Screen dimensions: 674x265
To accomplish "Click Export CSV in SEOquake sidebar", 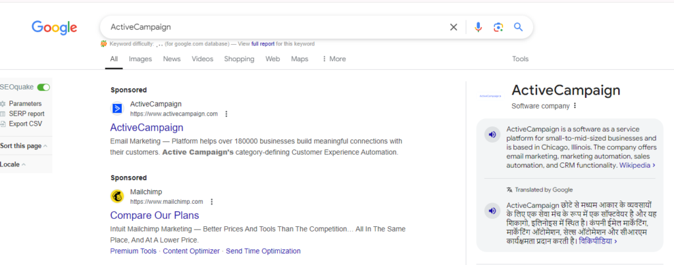I will coord(26,124).
